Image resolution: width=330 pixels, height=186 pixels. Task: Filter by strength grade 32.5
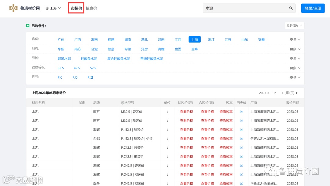click(61, 68)
